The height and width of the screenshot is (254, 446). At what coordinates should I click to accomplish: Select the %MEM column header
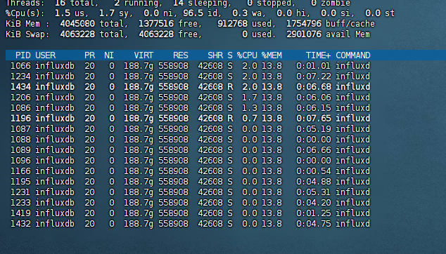[272, 55]
